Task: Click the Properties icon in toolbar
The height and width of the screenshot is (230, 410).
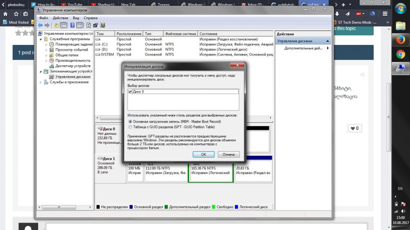Action: click(x=96, y=25)
